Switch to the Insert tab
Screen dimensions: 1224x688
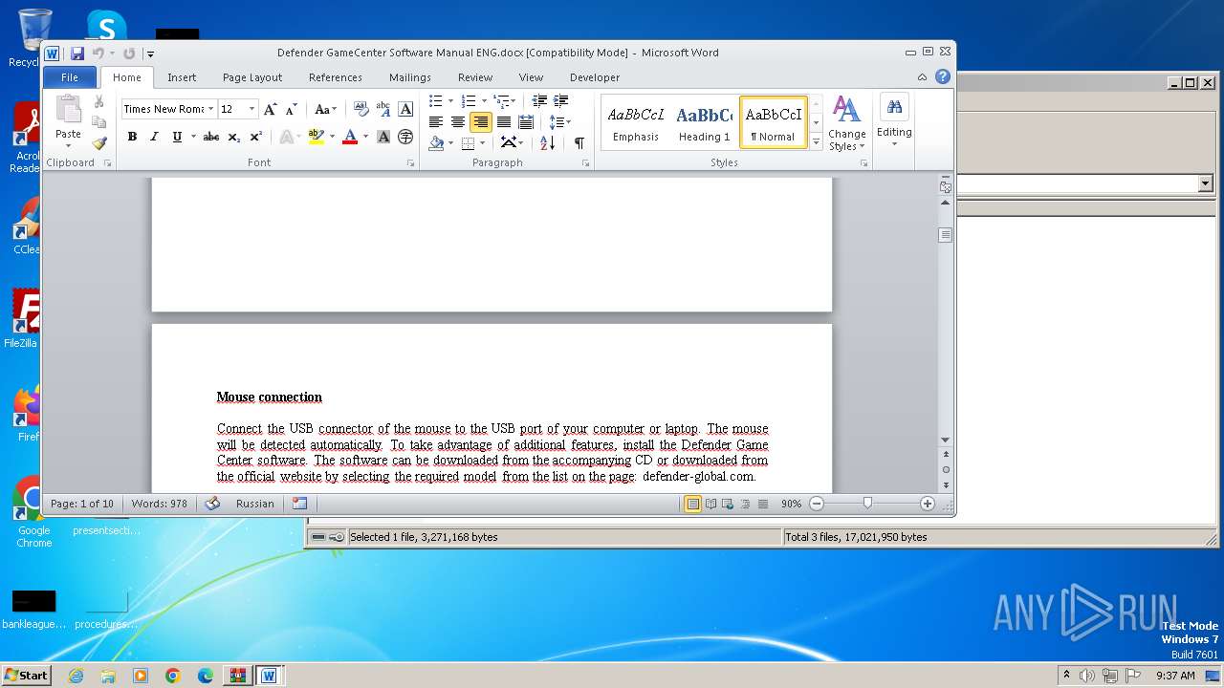point(182,77)
